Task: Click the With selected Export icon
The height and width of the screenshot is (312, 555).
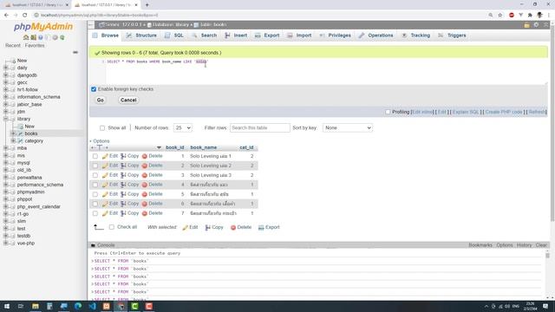Action: pos(261,227)
